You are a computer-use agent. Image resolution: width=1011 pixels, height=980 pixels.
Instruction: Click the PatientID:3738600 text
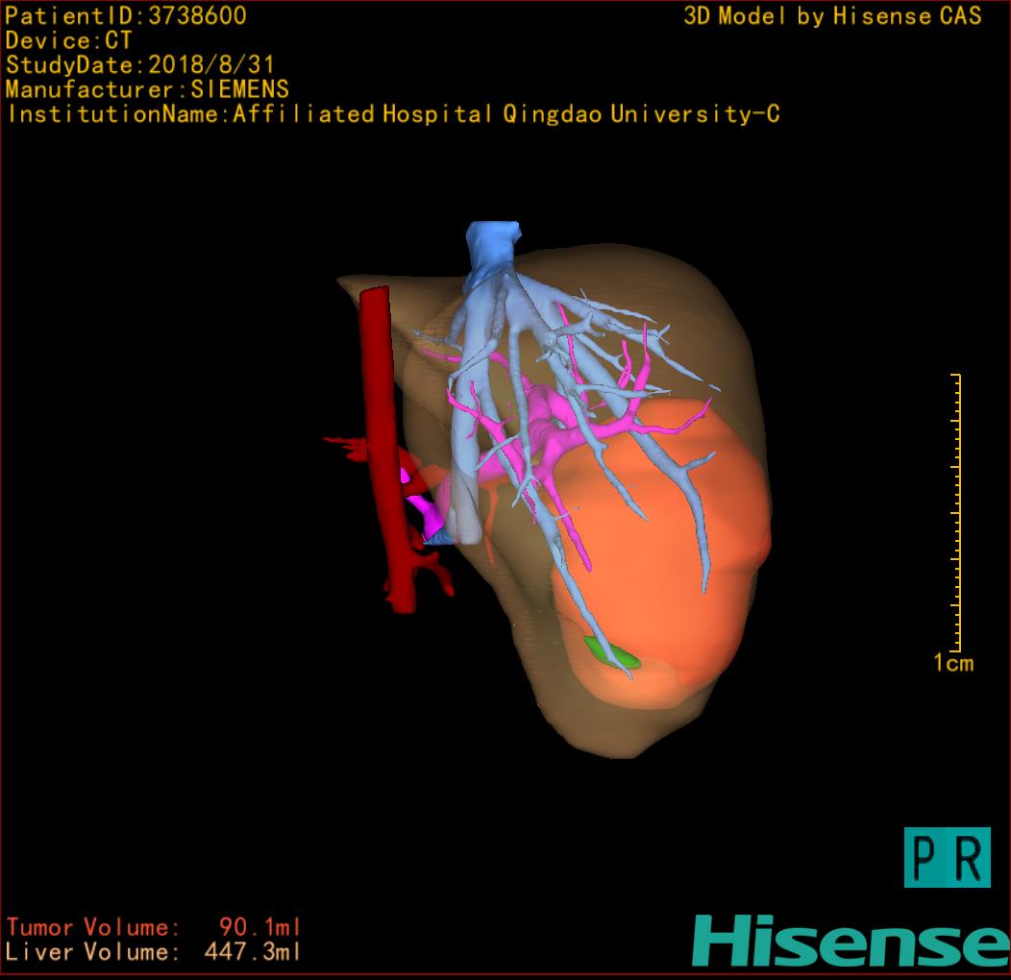coord(126,15)
